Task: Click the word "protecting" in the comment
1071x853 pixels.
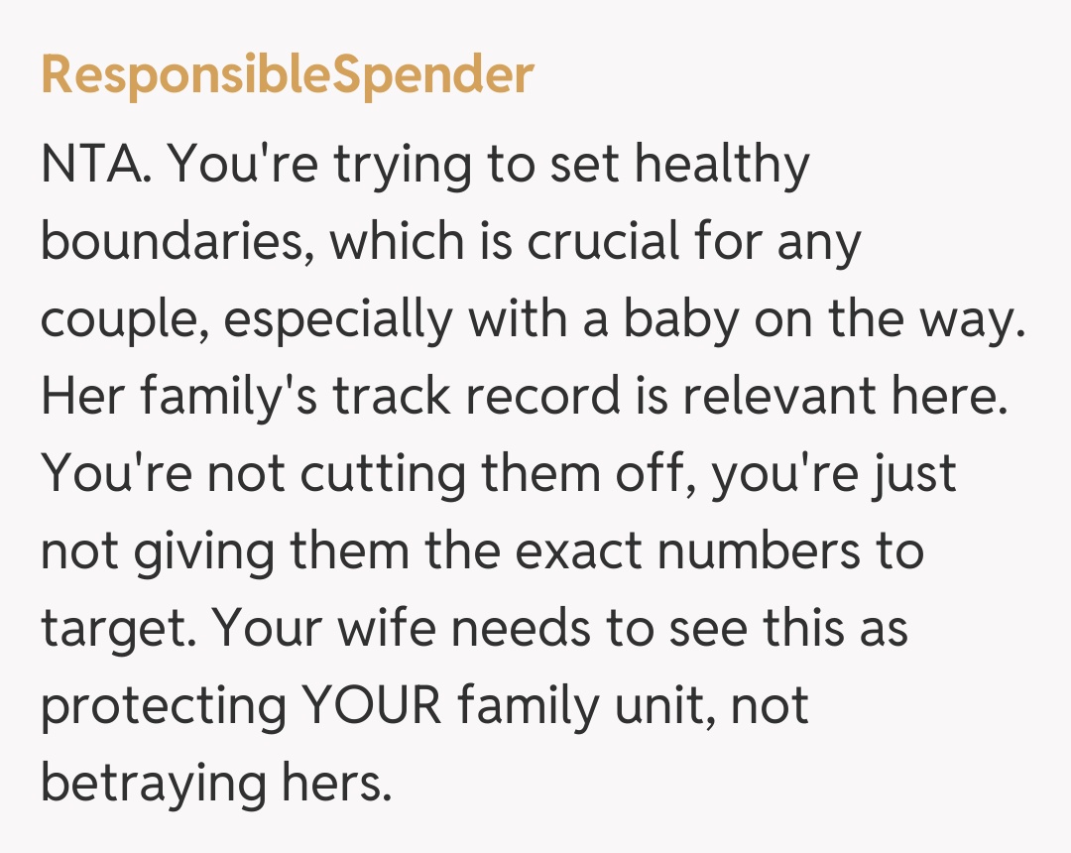Action: pos(160,706)
